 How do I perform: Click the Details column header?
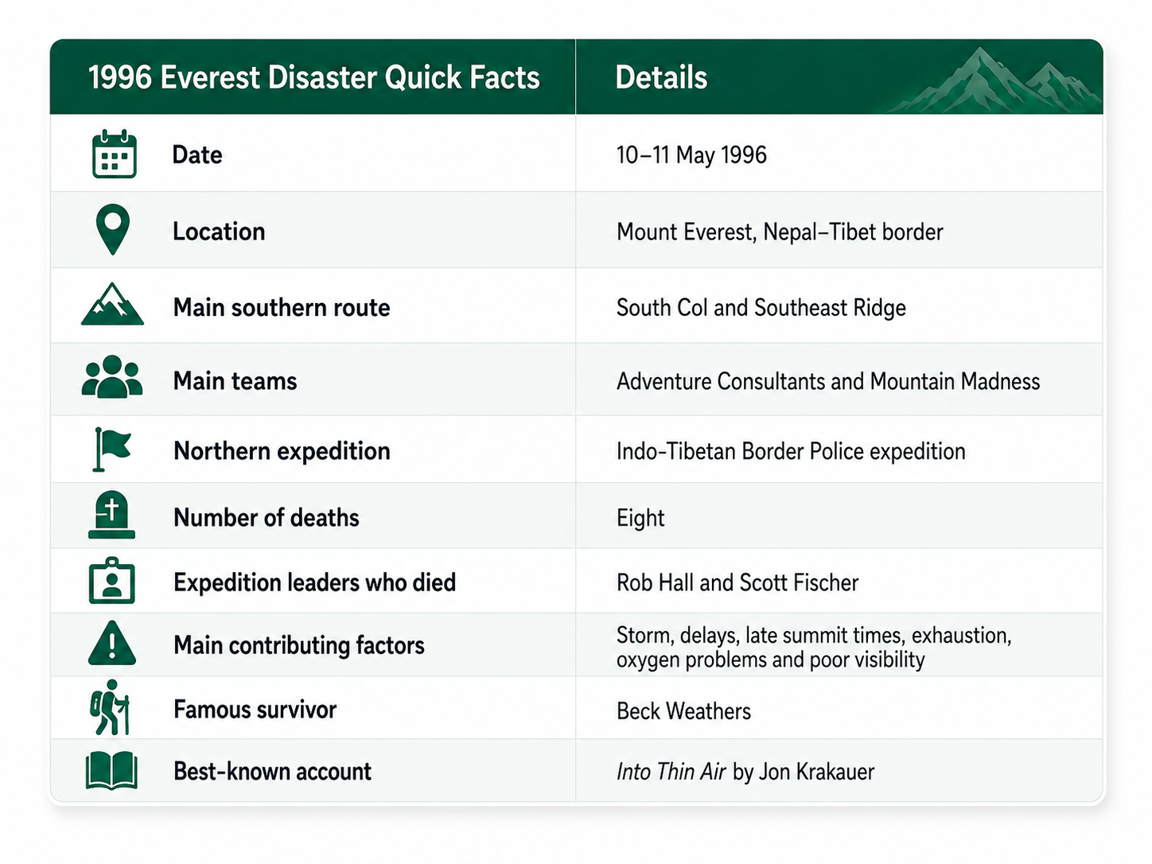(661, 78)
